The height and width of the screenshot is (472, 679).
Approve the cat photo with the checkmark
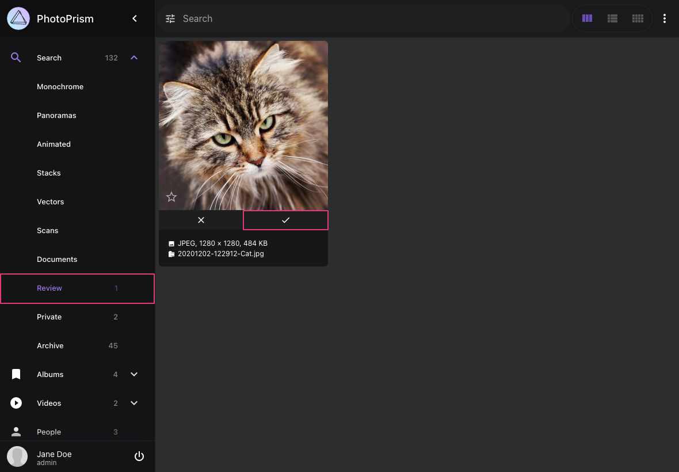285,220
